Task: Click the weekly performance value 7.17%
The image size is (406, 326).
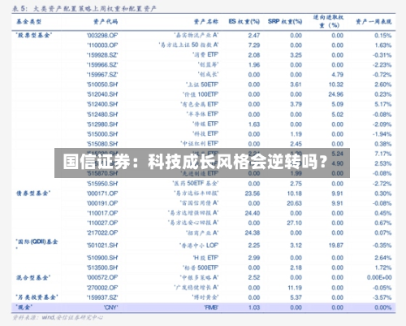Action: click(382, 154)
